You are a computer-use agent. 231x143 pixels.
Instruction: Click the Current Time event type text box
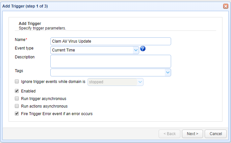click(x=92, y=50)
